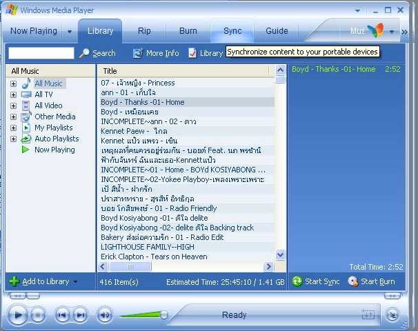
Task: Click the Windows Media Player title icon
Action: [x=12, y=10]
